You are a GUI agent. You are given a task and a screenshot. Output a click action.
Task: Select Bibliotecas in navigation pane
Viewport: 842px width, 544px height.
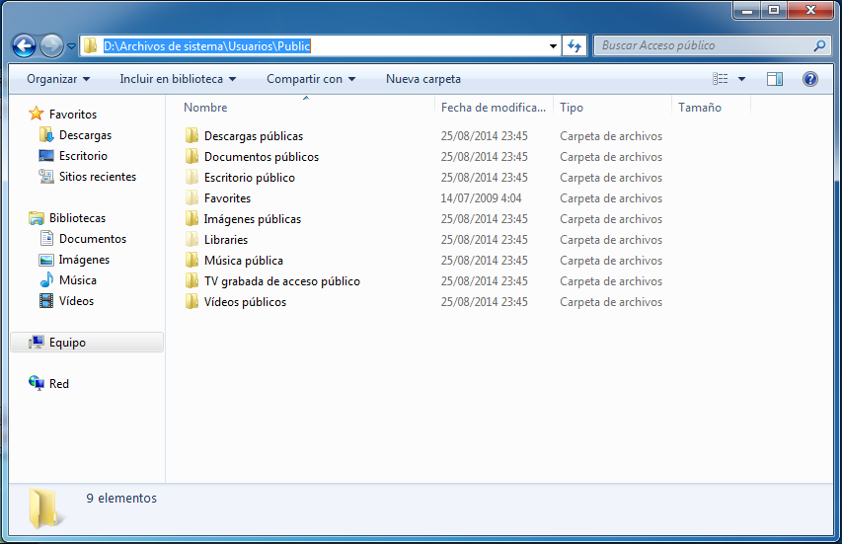click(x=67, y=218)
